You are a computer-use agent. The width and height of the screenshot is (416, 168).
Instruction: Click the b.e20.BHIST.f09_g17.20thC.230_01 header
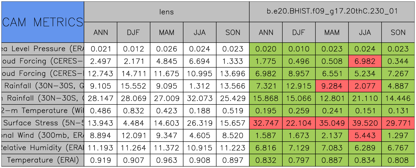[332, 12]
